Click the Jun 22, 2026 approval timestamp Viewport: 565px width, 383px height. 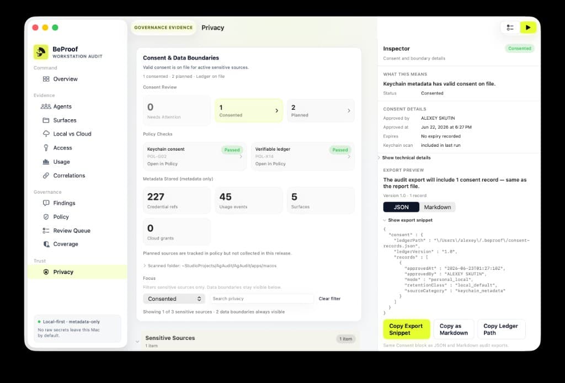446,127
